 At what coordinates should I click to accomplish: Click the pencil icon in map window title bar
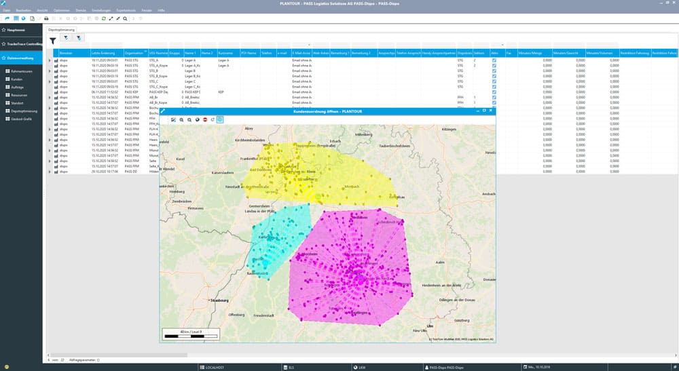tap(163, 111)
